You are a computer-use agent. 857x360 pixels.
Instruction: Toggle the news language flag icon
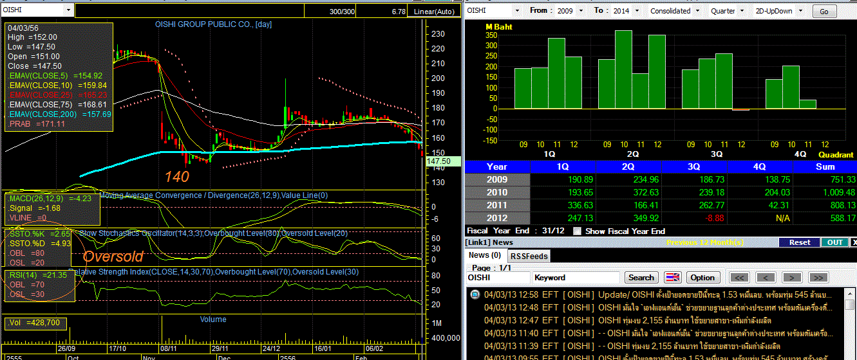click(672, 277)
